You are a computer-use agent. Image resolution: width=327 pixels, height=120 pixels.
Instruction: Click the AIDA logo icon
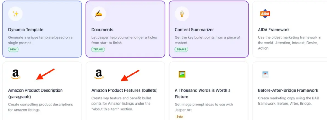[x=265, y=14]
